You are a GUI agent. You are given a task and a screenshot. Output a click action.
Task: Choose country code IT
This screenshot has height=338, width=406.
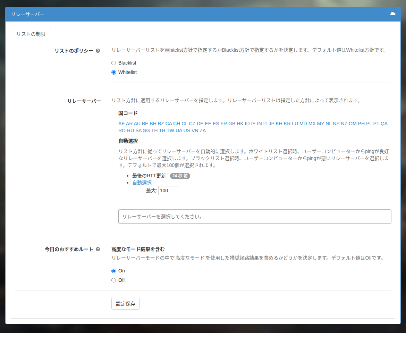[265, 124]
